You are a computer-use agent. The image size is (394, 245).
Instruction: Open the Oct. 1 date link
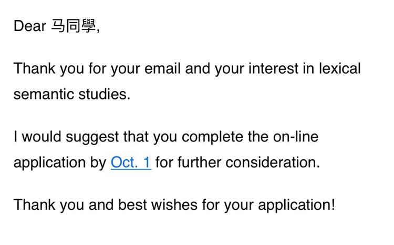pyautogui.click(x=131, y=162)
